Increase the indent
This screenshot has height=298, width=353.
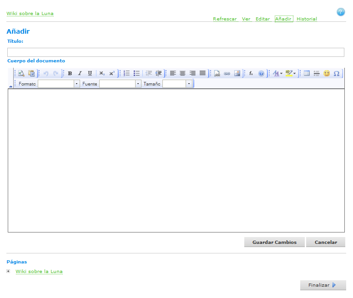pos(158,73)
